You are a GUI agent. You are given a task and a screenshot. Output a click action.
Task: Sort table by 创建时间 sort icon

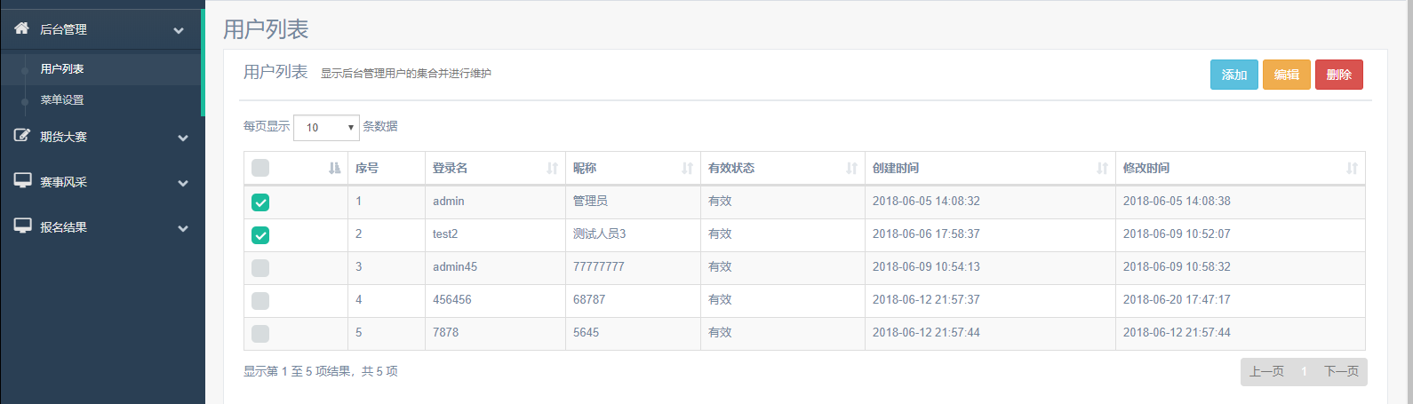[x=1102, y=168]
